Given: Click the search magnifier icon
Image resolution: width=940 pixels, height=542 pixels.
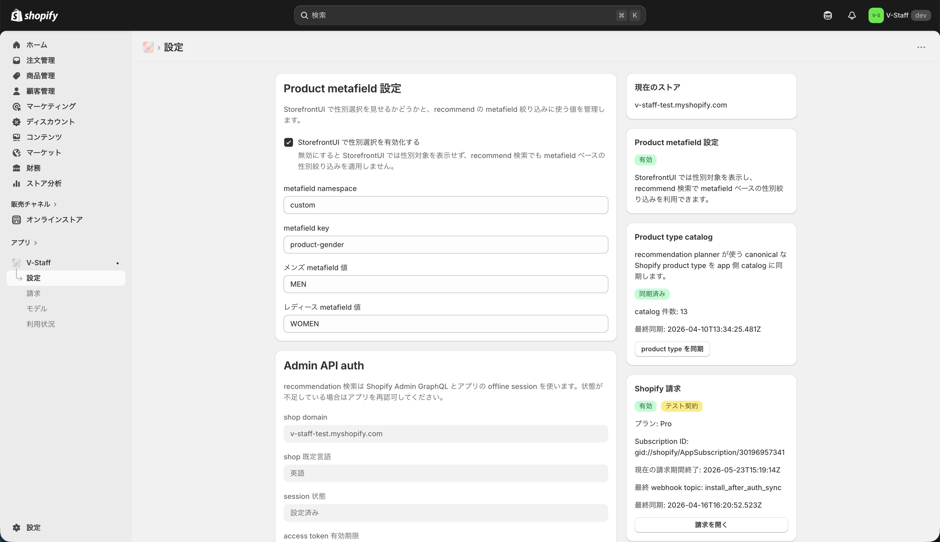Looking at the screenshot, I should [x=304, y=15].
